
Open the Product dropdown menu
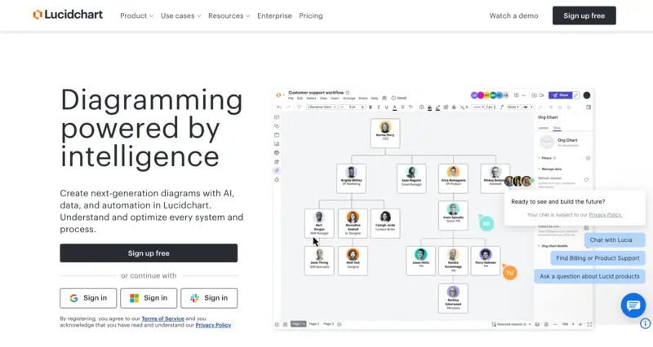click(136, 15)
